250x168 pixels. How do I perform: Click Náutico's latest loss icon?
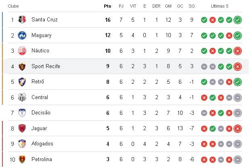click(237, 51)
